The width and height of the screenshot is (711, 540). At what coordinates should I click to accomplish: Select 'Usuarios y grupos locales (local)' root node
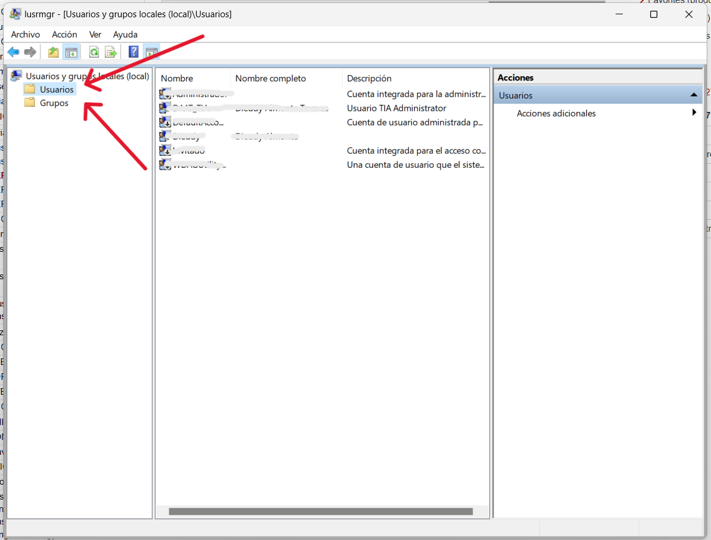(x=88, y=76)
